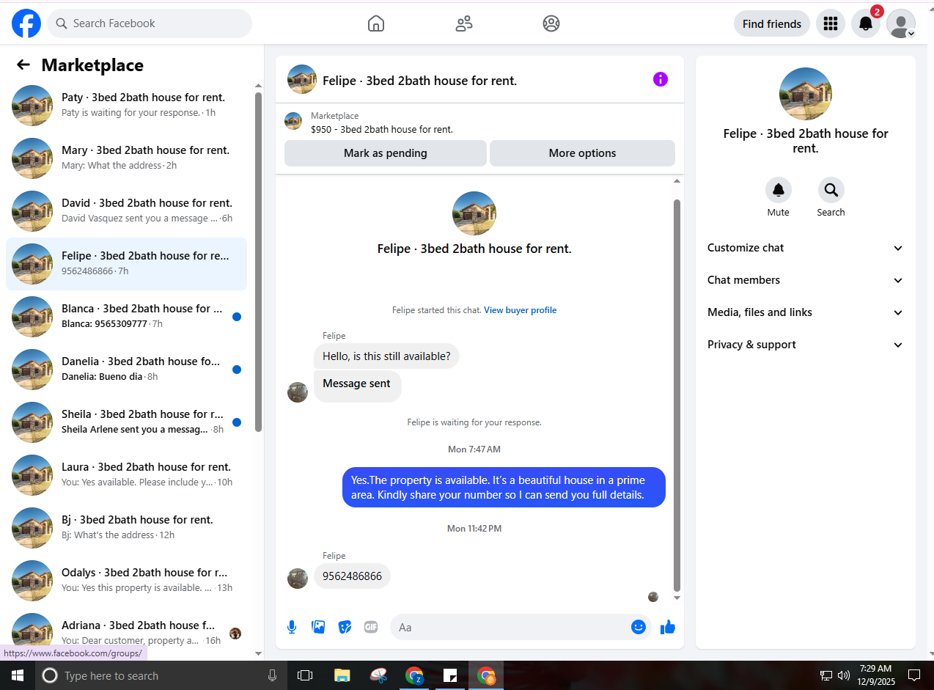The height and width of the screenshot is (690, 934).
Task: Send a voice clip microphone icon
Action: click(x=292, y=627)
